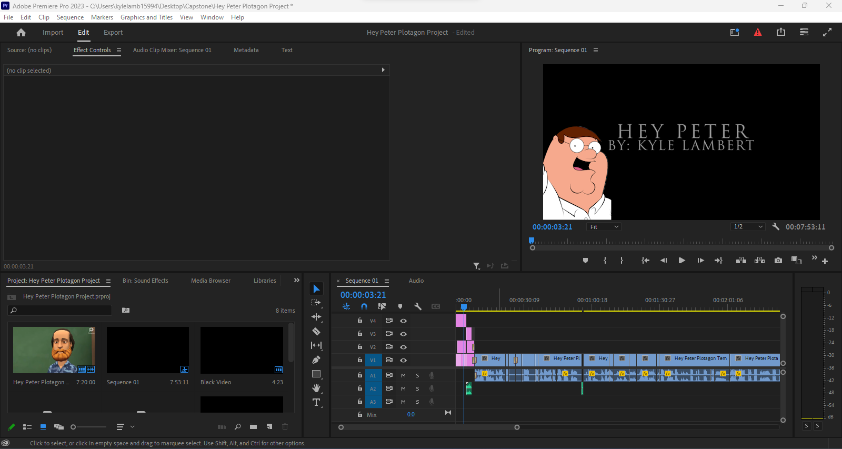
Task: Open the Fit zoom level dropdown
Action: [604, 227]
